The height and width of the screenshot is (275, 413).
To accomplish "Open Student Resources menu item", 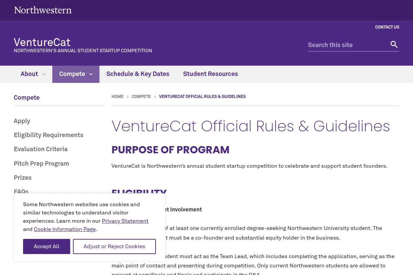I will pos(210,74).
